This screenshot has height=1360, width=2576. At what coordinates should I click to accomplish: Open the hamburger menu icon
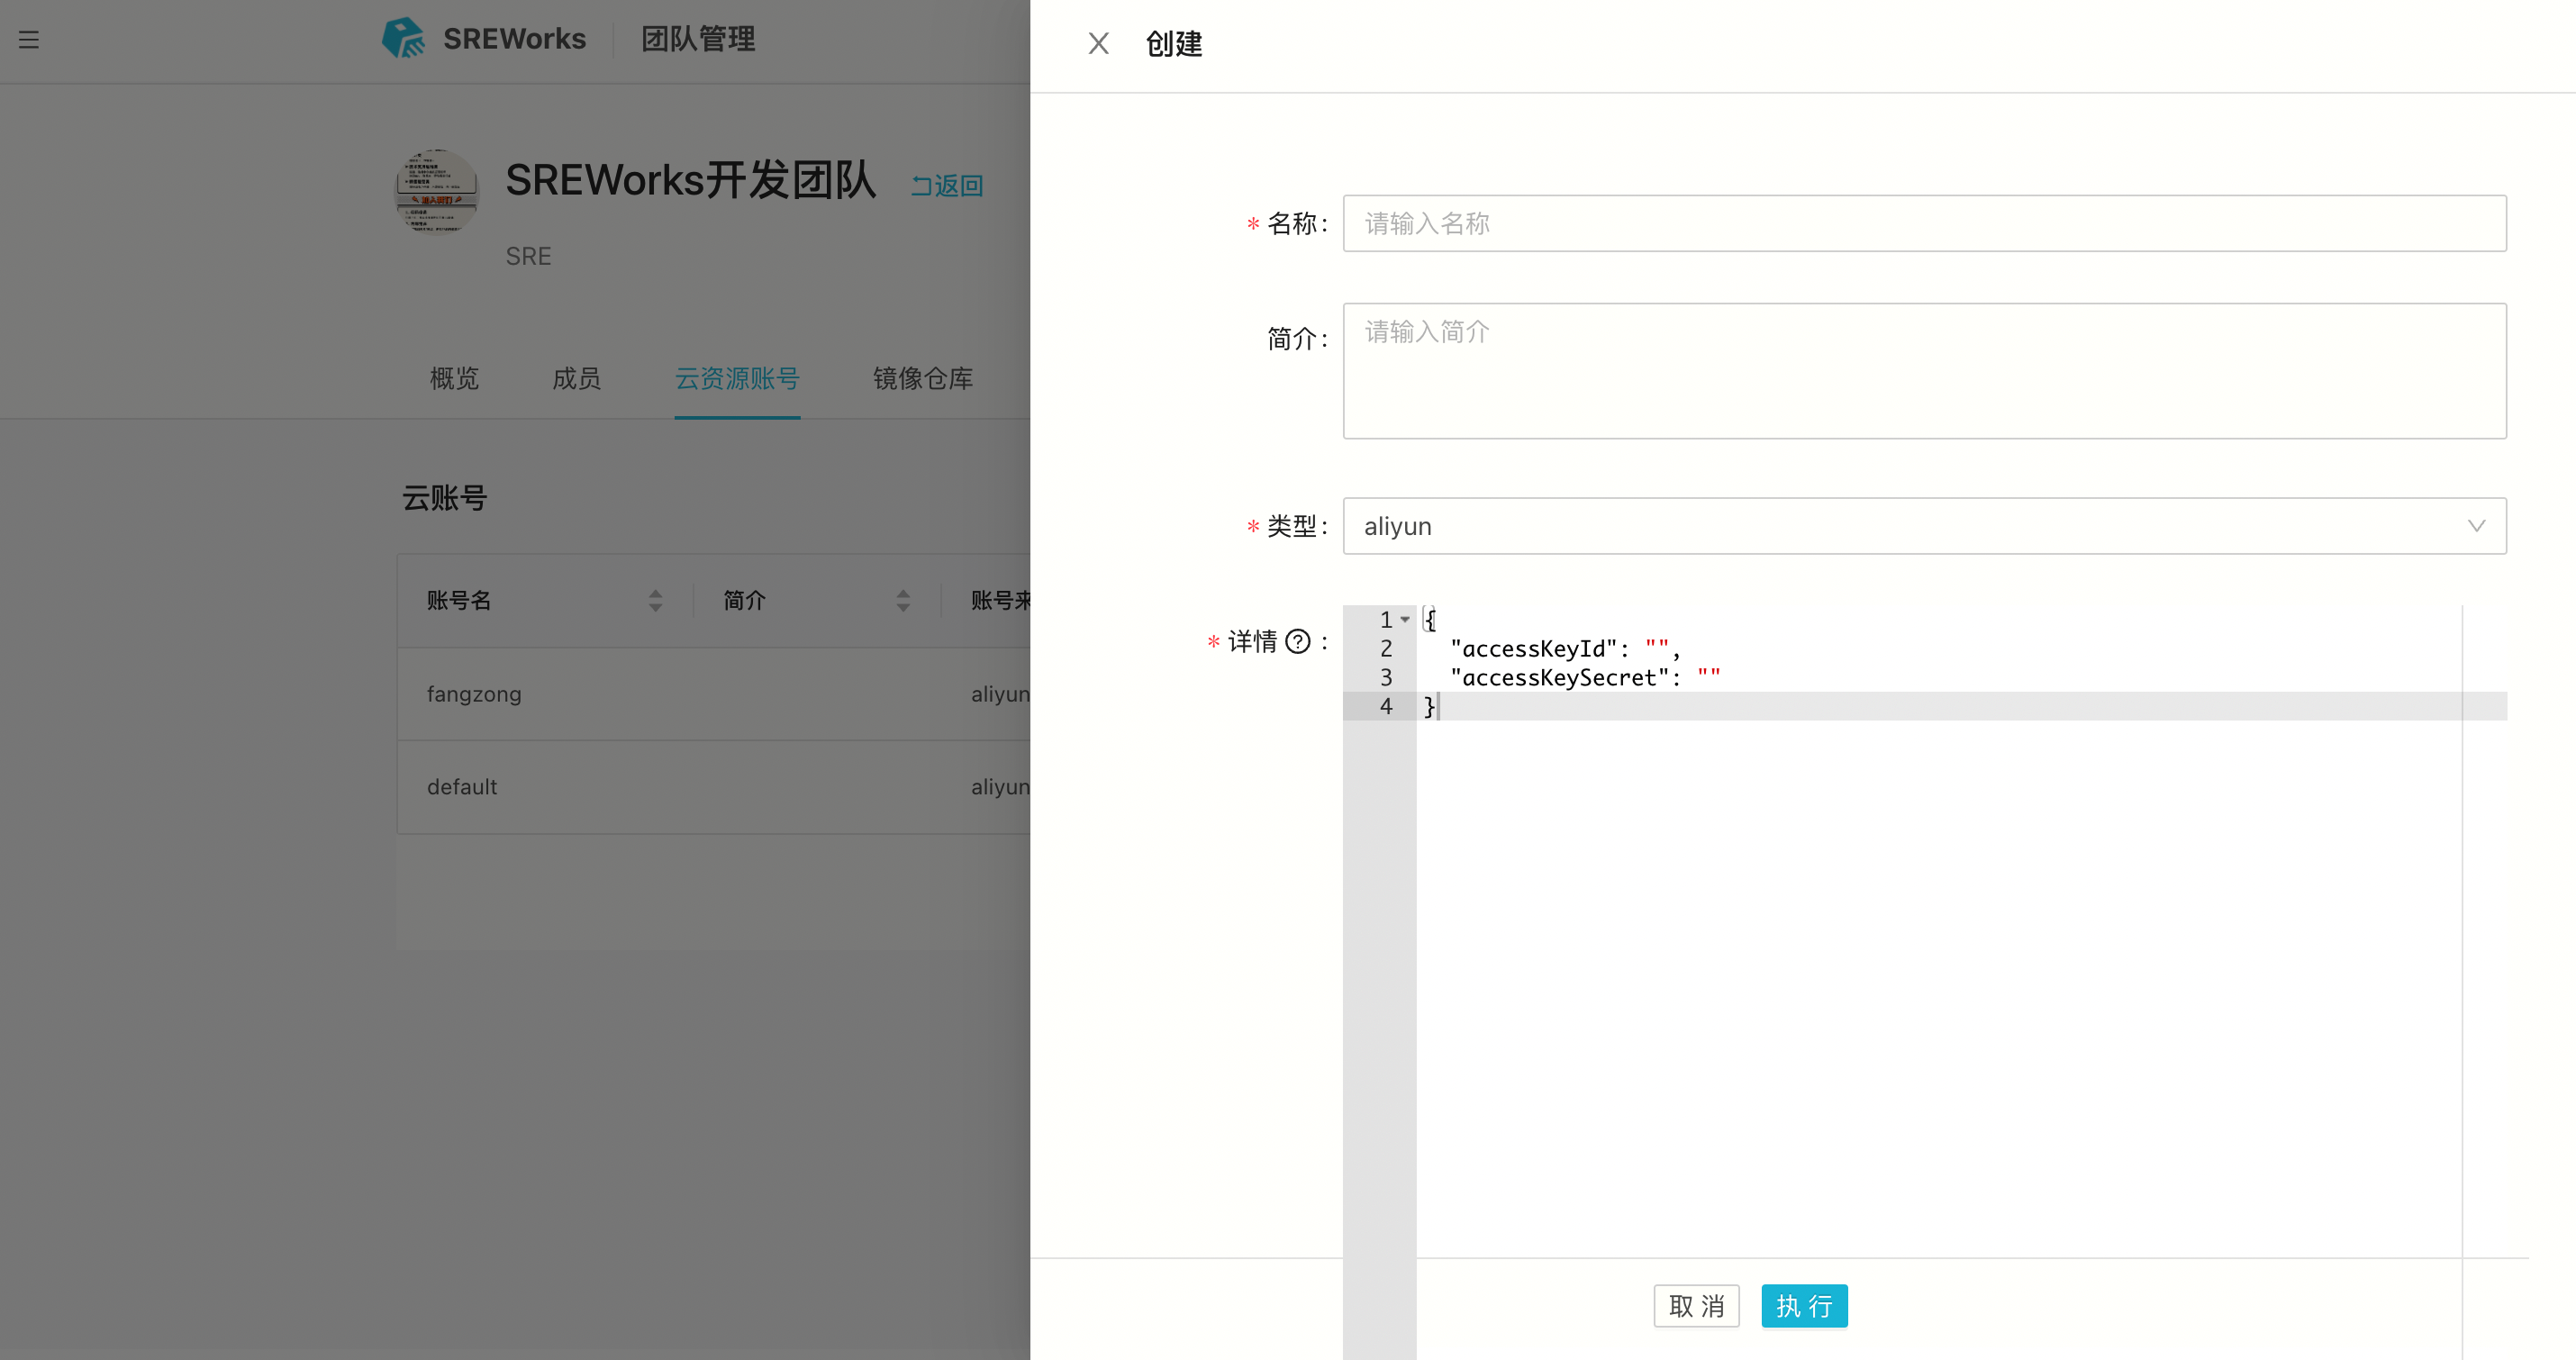click(x=29, y=40)
